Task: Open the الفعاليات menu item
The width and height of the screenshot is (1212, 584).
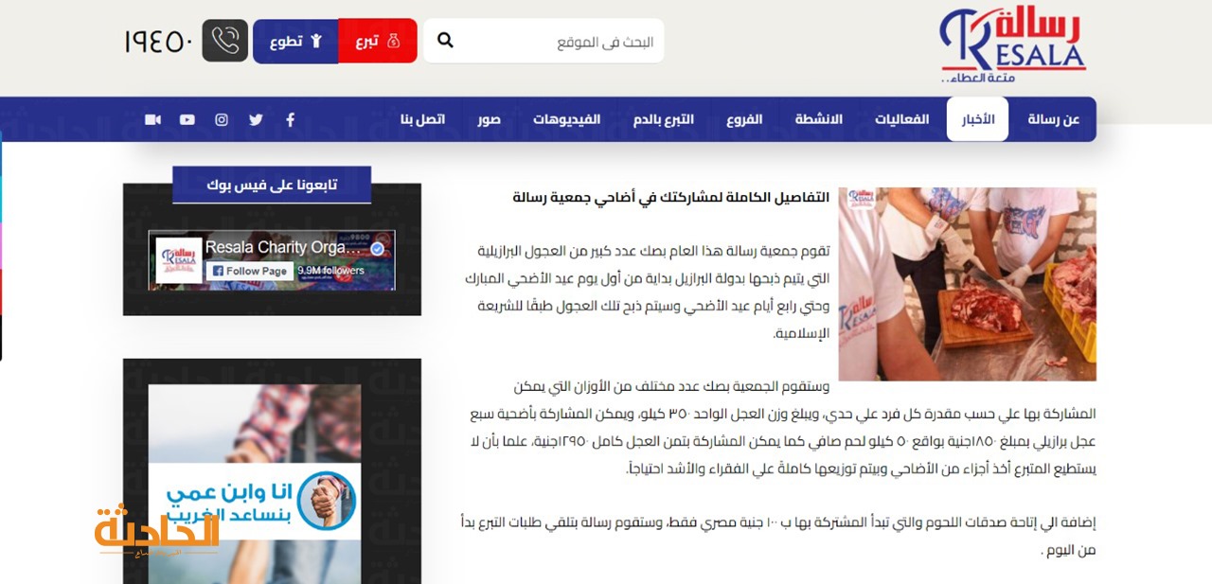Action: pos(901,119)
